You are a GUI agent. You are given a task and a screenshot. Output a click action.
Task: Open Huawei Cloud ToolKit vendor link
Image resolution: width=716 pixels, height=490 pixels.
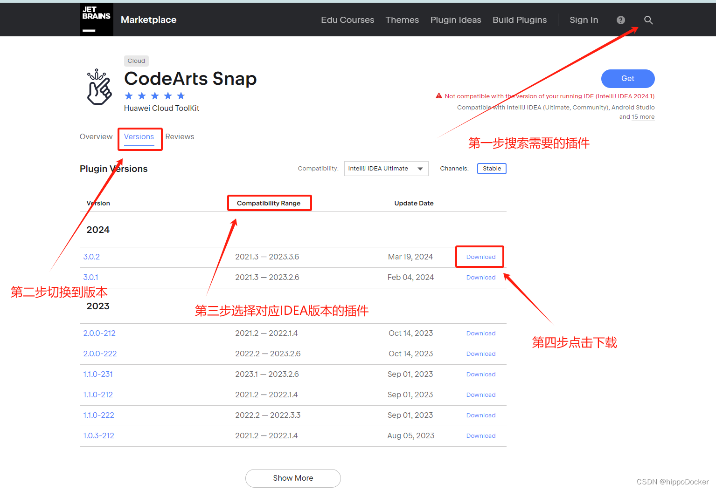(161, 108)
